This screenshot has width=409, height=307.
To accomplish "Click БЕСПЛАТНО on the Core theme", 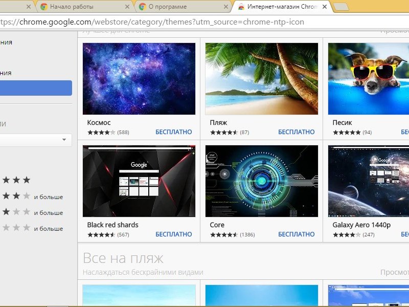I will pos(297,234).
